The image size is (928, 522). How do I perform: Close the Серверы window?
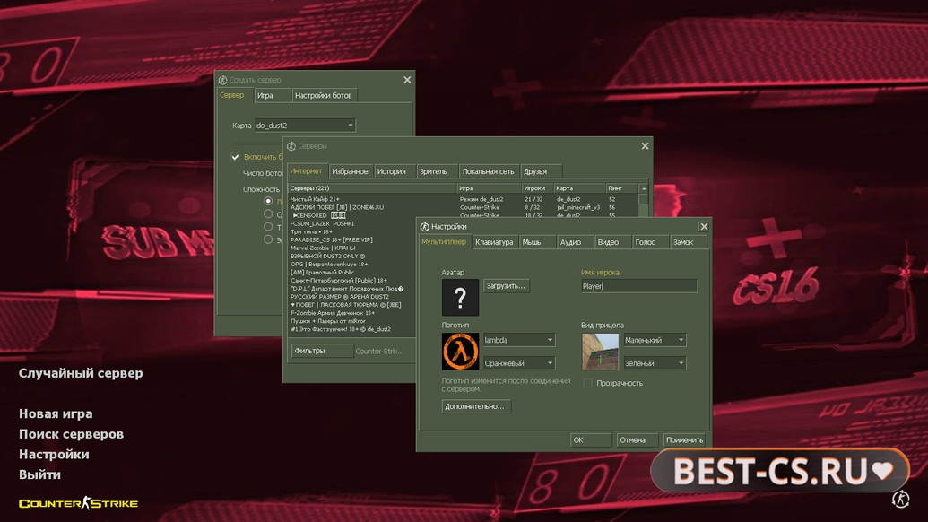coord(645,146)
